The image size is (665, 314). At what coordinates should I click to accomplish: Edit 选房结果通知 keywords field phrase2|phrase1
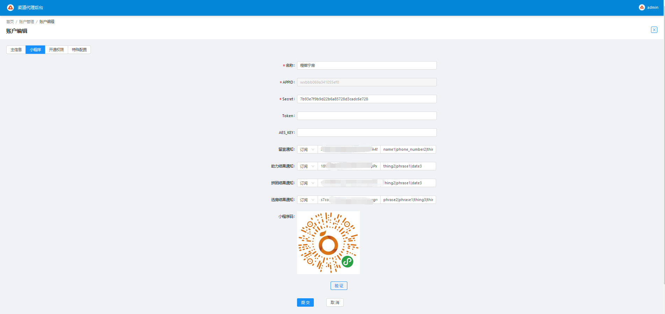tap(408, 200)
